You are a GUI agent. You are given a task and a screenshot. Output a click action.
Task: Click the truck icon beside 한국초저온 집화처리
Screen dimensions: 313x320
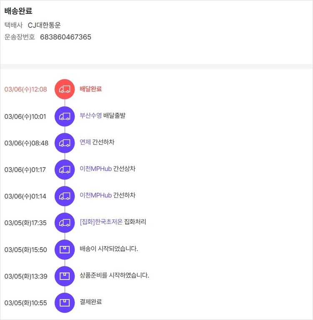(x=65, y=222)
